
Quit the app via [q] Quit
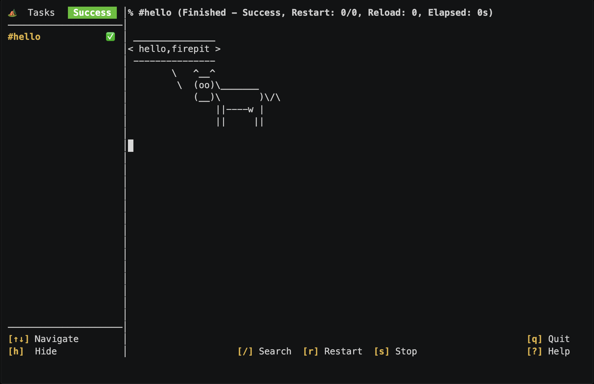[x=548, y=339]
